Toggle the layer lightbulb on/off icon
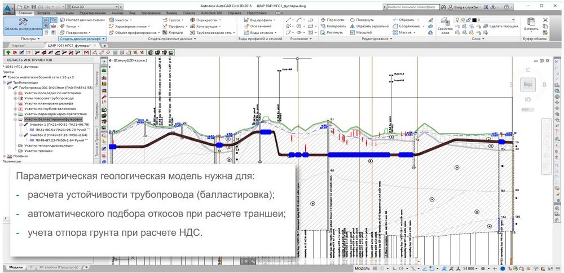 (x=457, y=20)
